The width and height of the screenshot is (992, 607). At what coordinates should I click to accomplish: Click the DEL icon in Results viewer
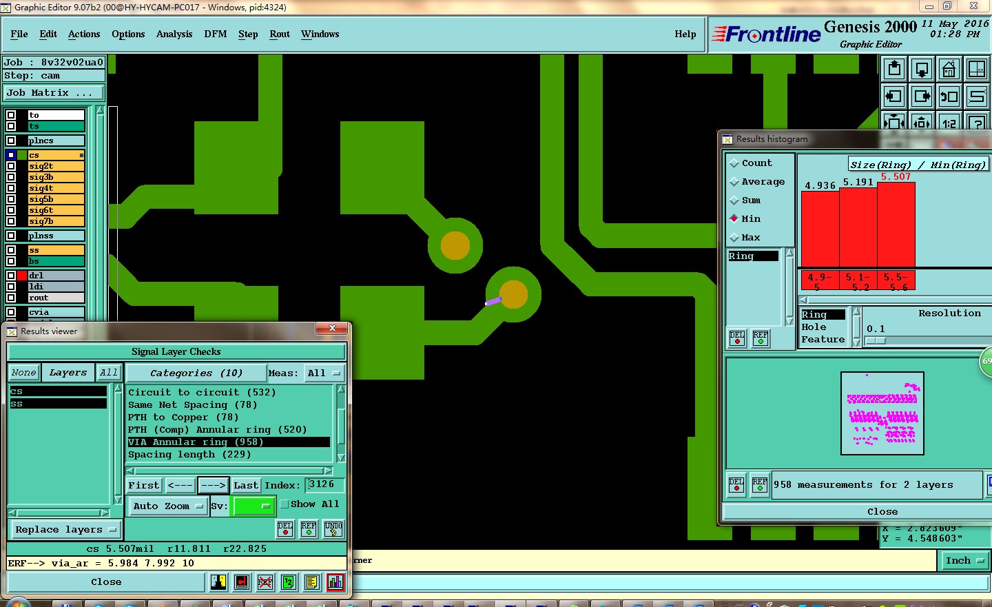point(285,528)
